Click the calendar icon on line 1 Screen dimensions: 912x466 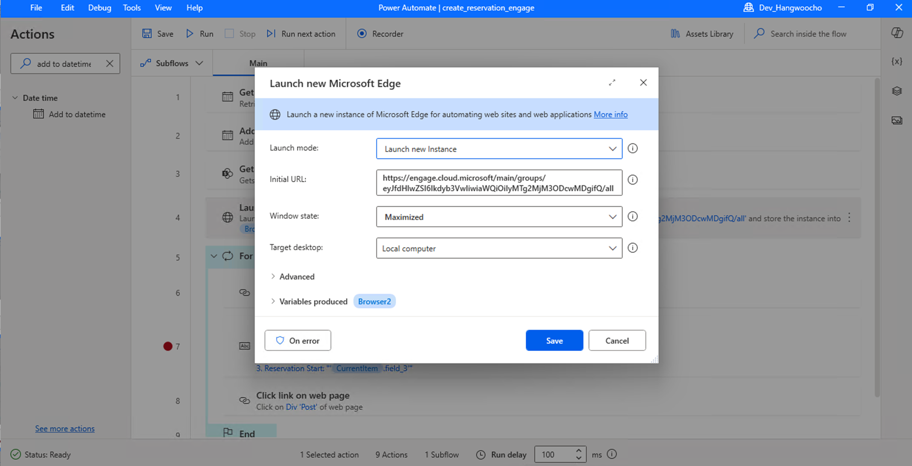(x=228, y=97)
